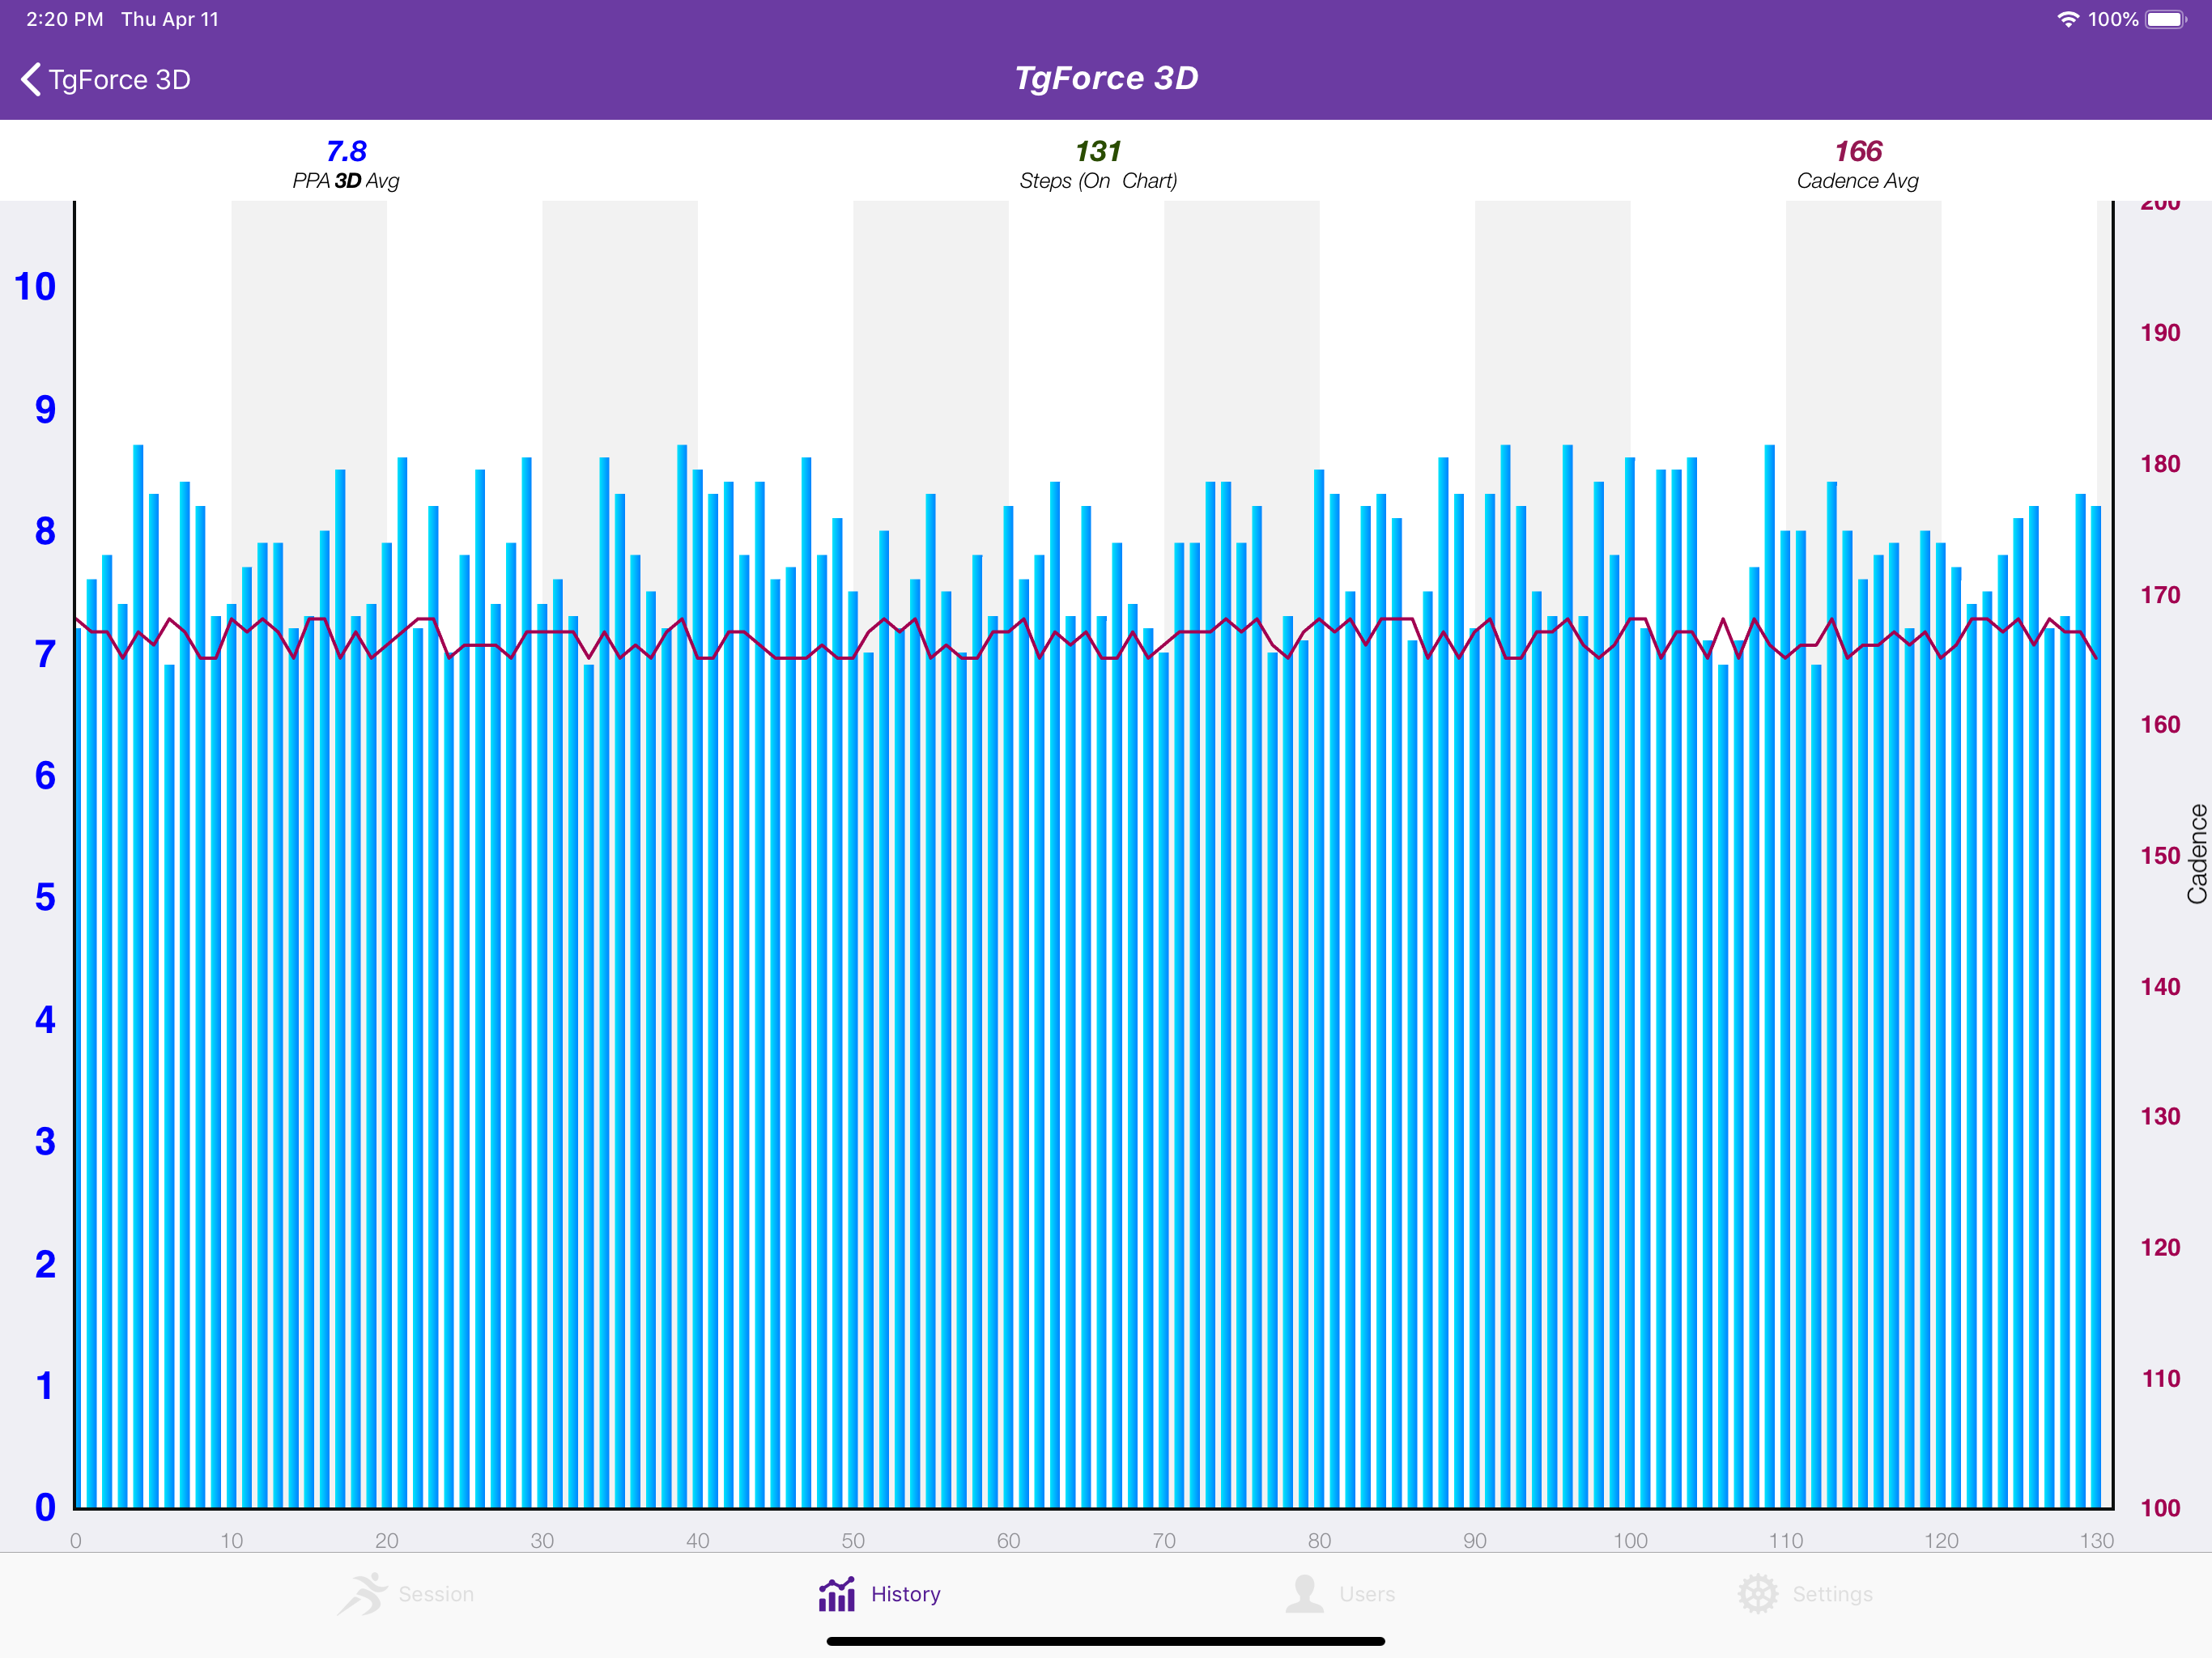Viewport: 2212px width, 1658px height.
Task: Tap the cadence axis label 140
Action: point(2160,987)
